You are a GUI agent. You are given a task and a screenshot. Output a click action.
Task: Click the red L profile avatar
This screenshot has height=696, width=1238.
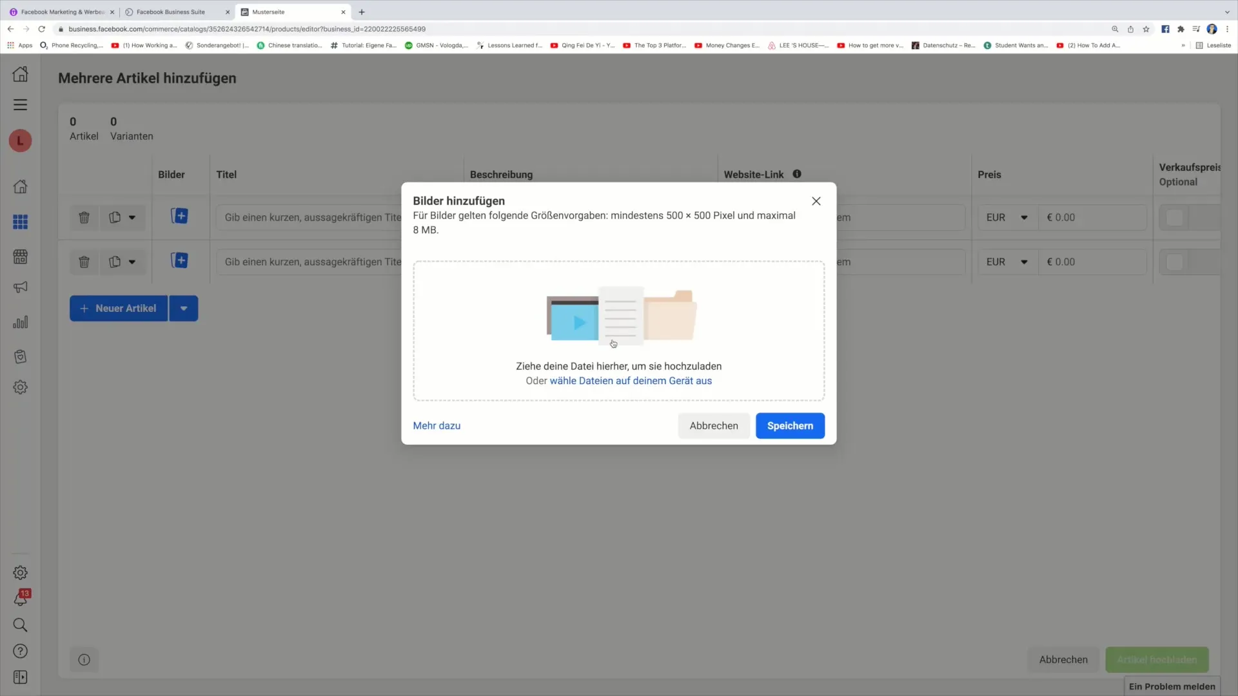coord(20,140)
